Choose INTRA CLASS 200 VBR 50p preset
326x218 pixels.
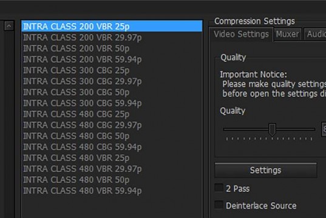(112, 48)
